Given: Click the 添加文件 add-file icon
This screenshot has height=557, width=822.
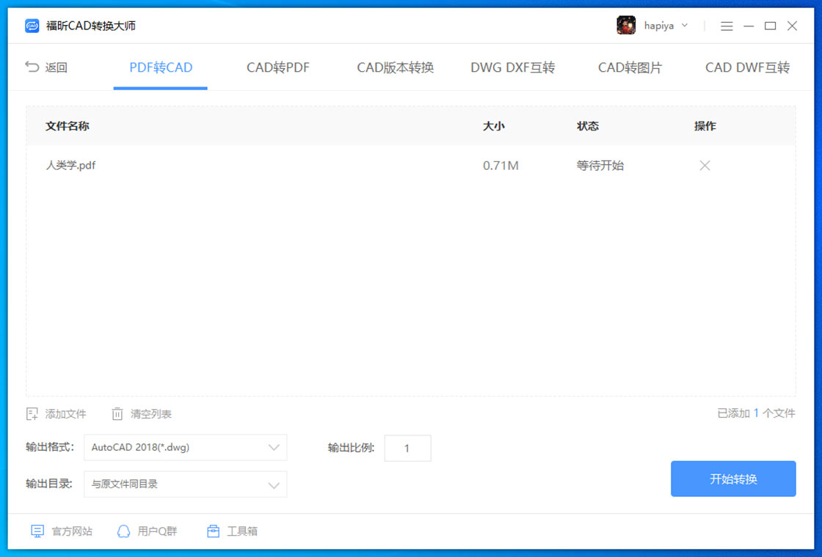Looking at the screenshot, I should [32, 414].
